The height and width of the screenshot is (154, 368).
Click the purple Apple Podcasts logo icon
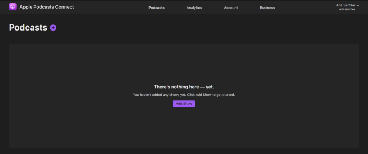tap(13, 7)
